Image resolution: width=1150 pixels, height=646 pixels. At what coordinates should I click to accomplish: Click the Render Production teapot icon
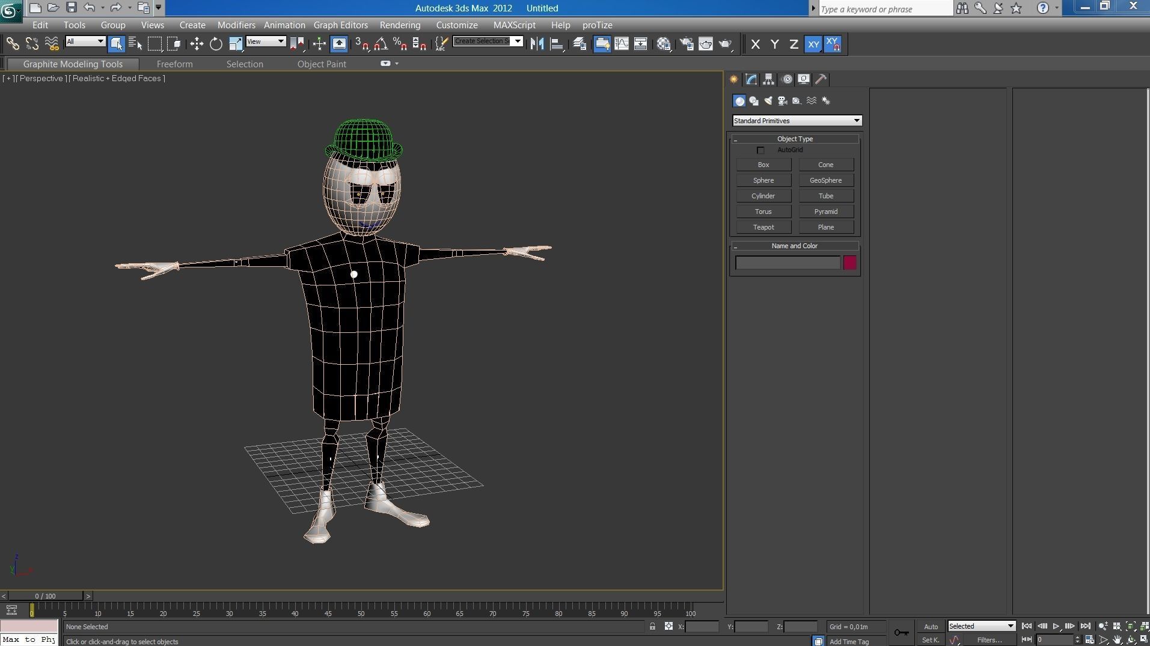coord(725,44)
